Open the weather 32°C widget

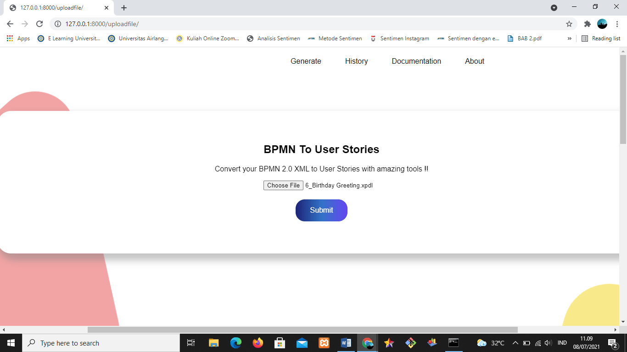[491, 343]
